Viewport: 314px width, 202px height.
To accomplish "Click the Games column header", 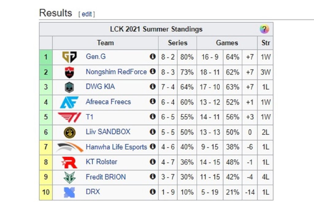I will pos(227,43).
